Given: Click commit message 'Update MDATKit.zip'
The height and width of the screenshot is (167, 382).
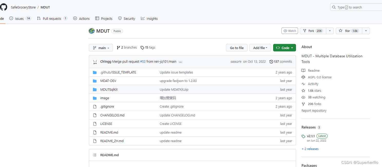Looking at the screenshot, I should click(x=174, y=90).
